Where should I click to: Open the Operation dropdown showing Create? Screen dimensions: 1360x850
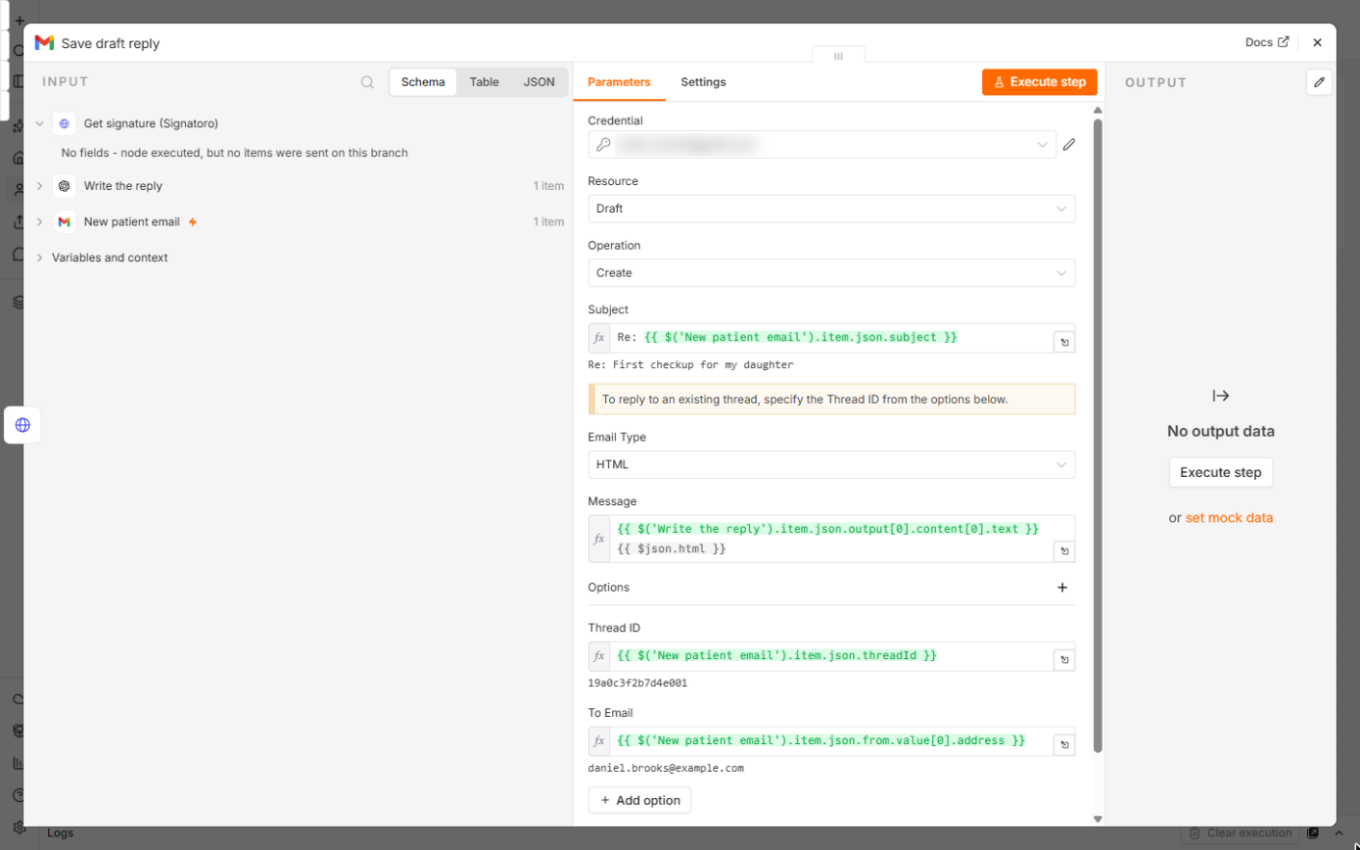pyautogui.click(x=831, y=273)
